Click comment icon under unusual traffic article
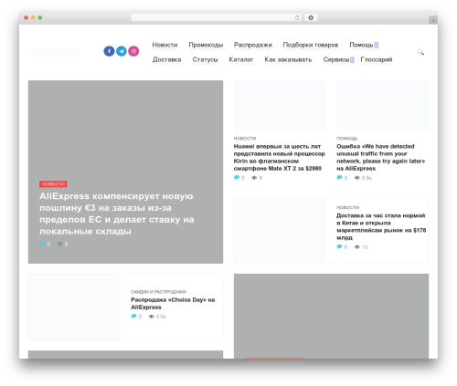Screen dimensions: 457x386 339,178
